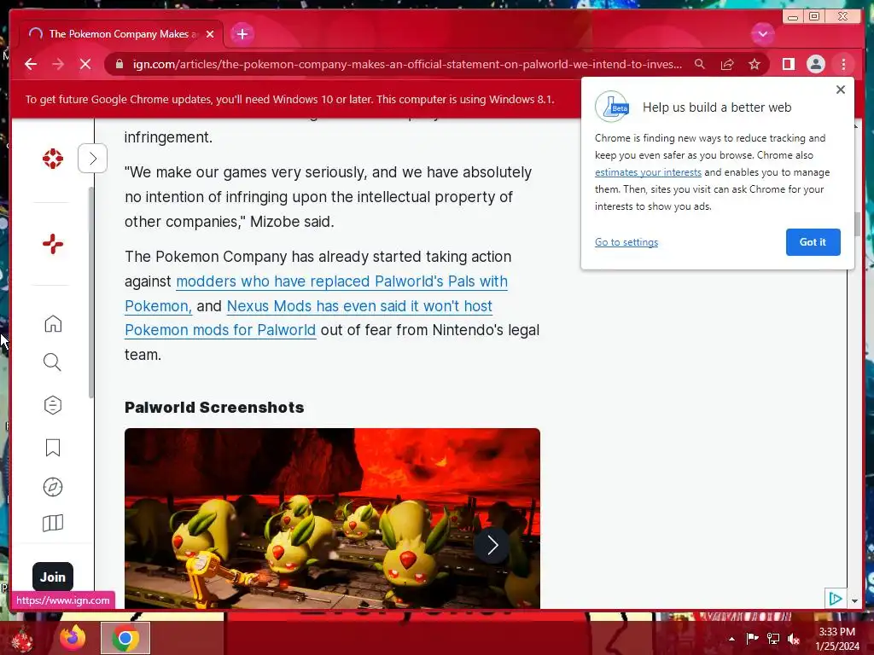Open the Chrome three-dot menu
The height and width of the screenshot is (655, 874).
coord(843,64)
